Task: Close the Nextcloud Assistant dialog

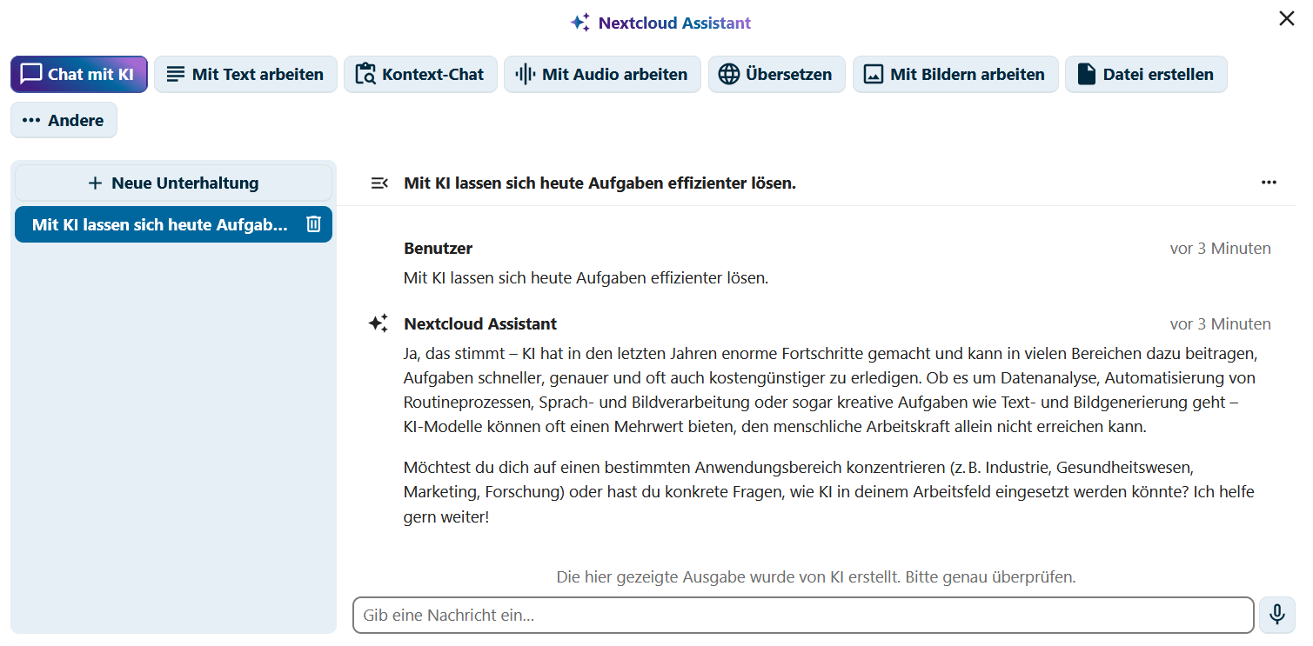Action: point(1286,18)
